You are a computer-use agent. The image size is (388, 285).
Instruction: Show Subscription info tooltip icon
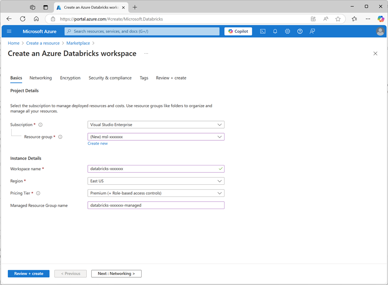pos(40,125)
